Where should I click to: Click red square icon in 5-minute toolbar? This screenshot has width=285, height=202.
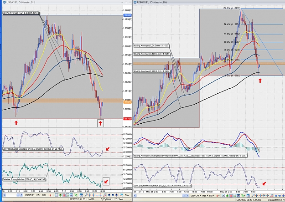point(64,195)
